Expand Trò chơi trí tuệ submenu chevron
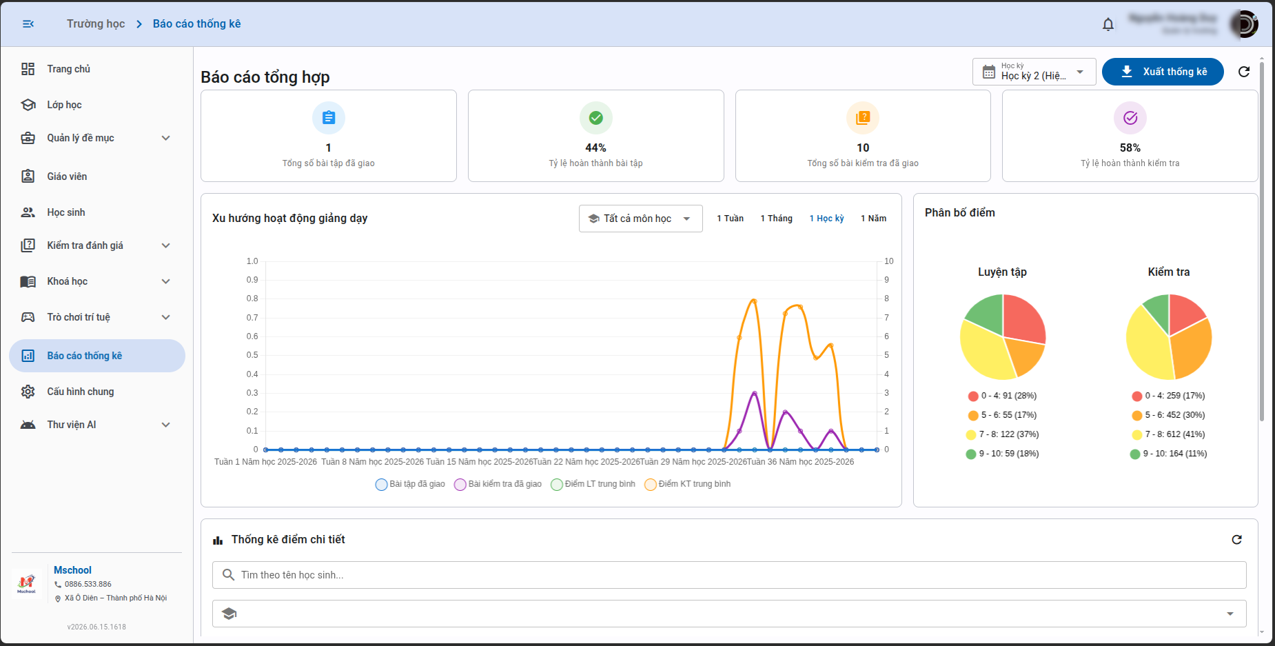The image size is (1275, 646). click(x=166, y=317)
